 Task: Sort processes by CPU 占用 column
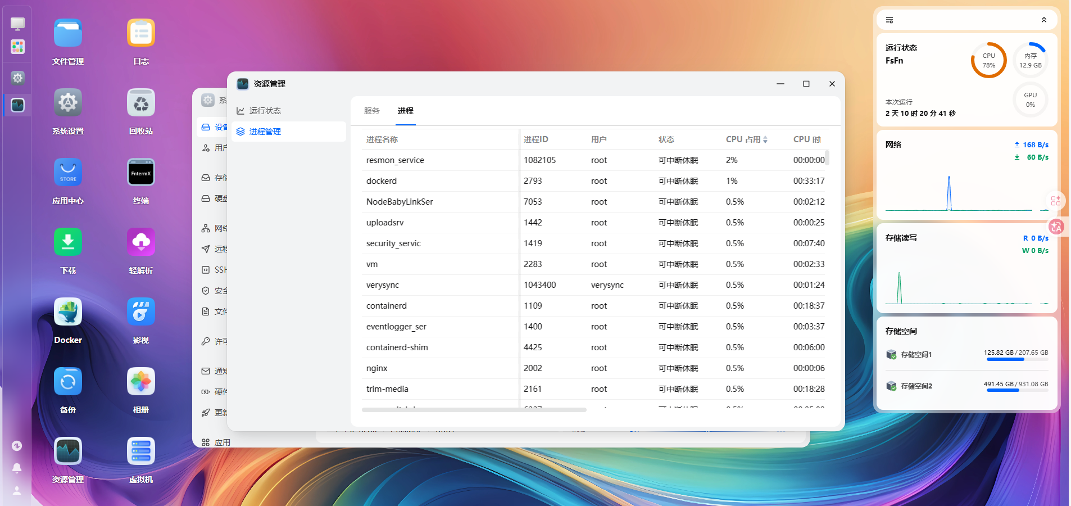pyautogui.click(x=746, y=139)
